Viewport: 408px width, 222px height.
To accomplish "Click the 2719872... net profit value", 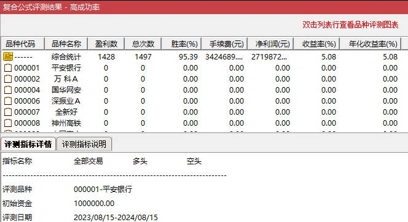I will 269,56.
